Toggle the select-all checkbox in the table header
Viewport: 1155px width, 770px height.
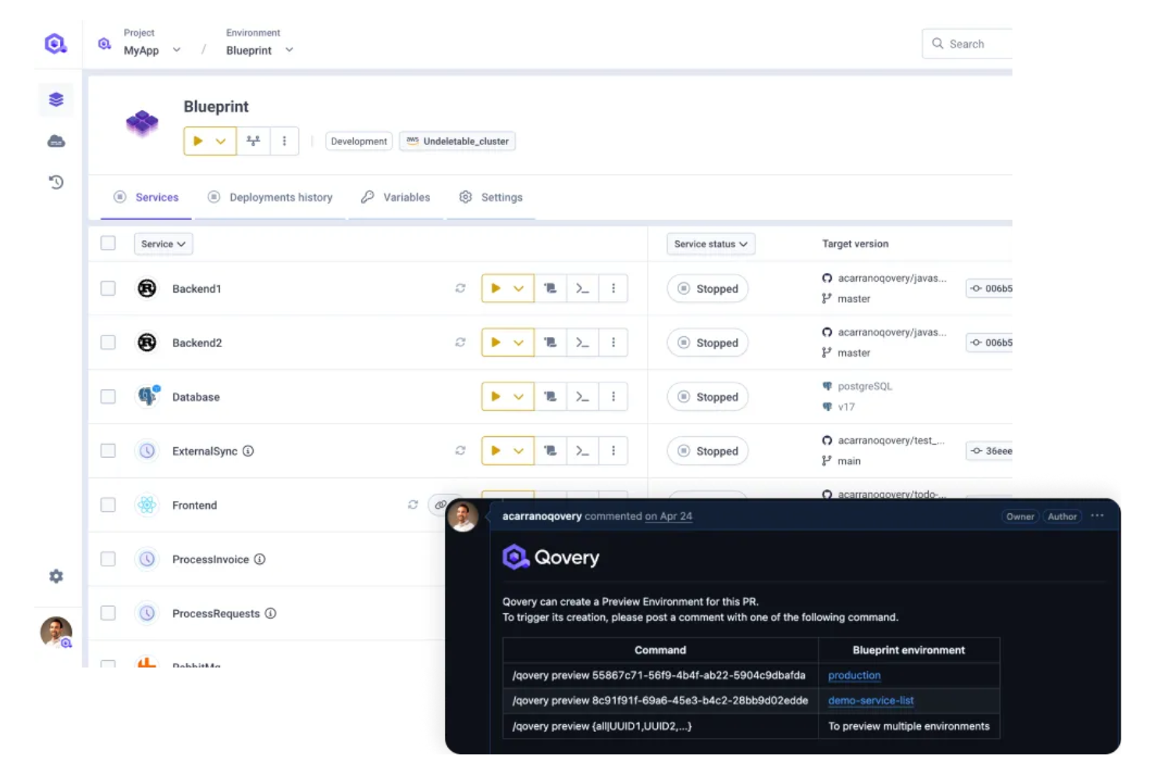pos(108,243)
